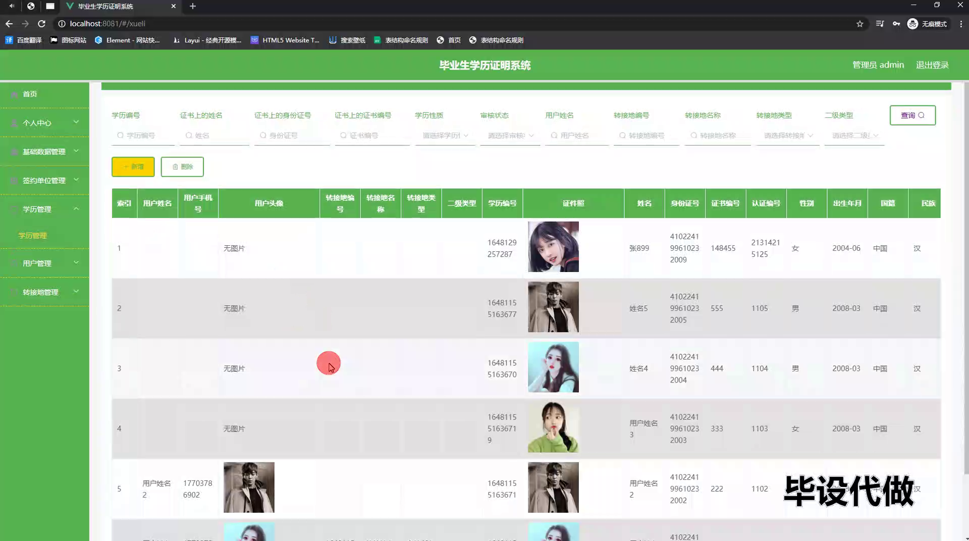
Task: Click the speaker mute icon on tab strip
Action: 11,6
